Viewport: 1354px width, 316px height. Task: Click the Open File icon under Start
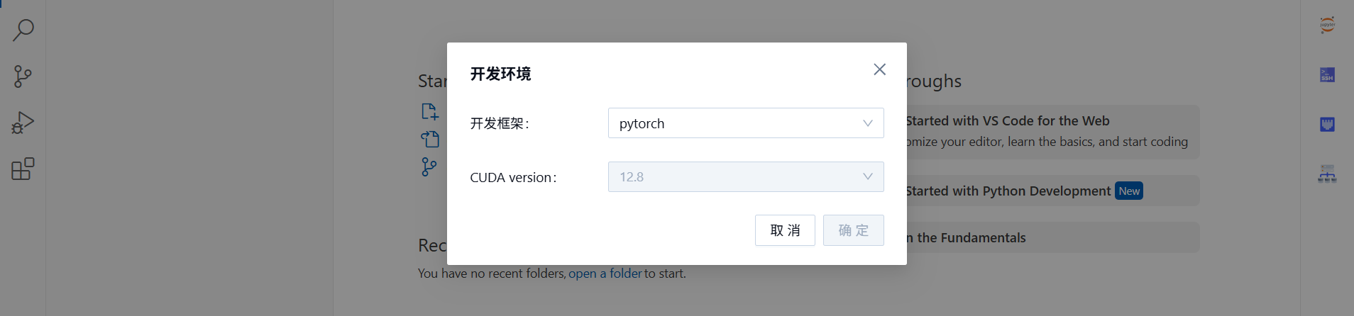coord(430,139)
